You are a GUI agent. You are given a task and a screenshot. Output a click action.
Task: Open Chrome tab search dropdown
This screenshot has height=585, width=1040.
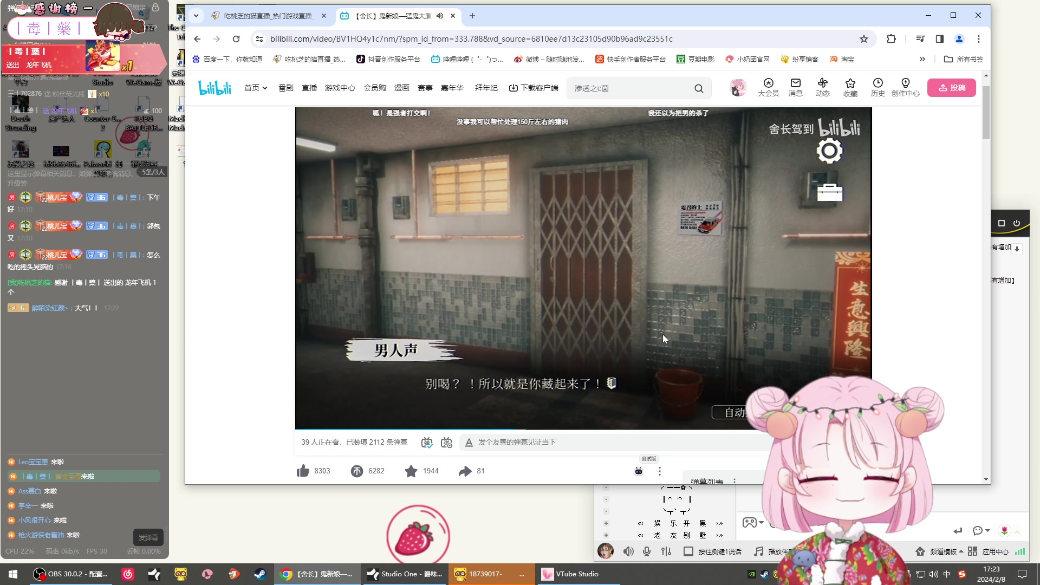[x=196, y=16]
